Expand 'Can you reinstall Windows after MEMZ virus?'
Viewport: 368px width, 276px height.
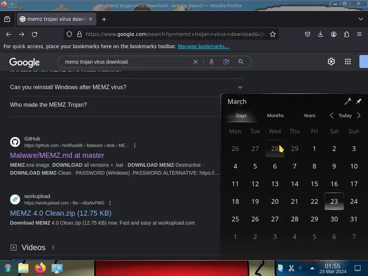pos(127,87)
